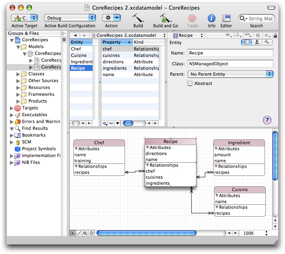
Task: Click the add property plus button
Action: (x=105, y=123)
